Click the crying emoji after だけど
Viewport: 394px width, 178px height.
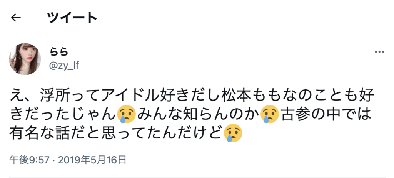click(x=233, y=133)
